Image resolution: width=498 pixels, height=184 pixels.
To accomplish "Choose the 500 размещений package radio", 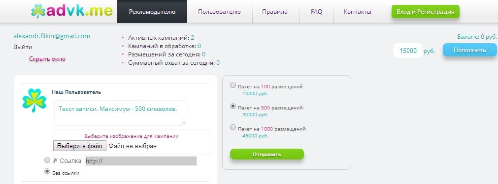I will click(233, 106).
